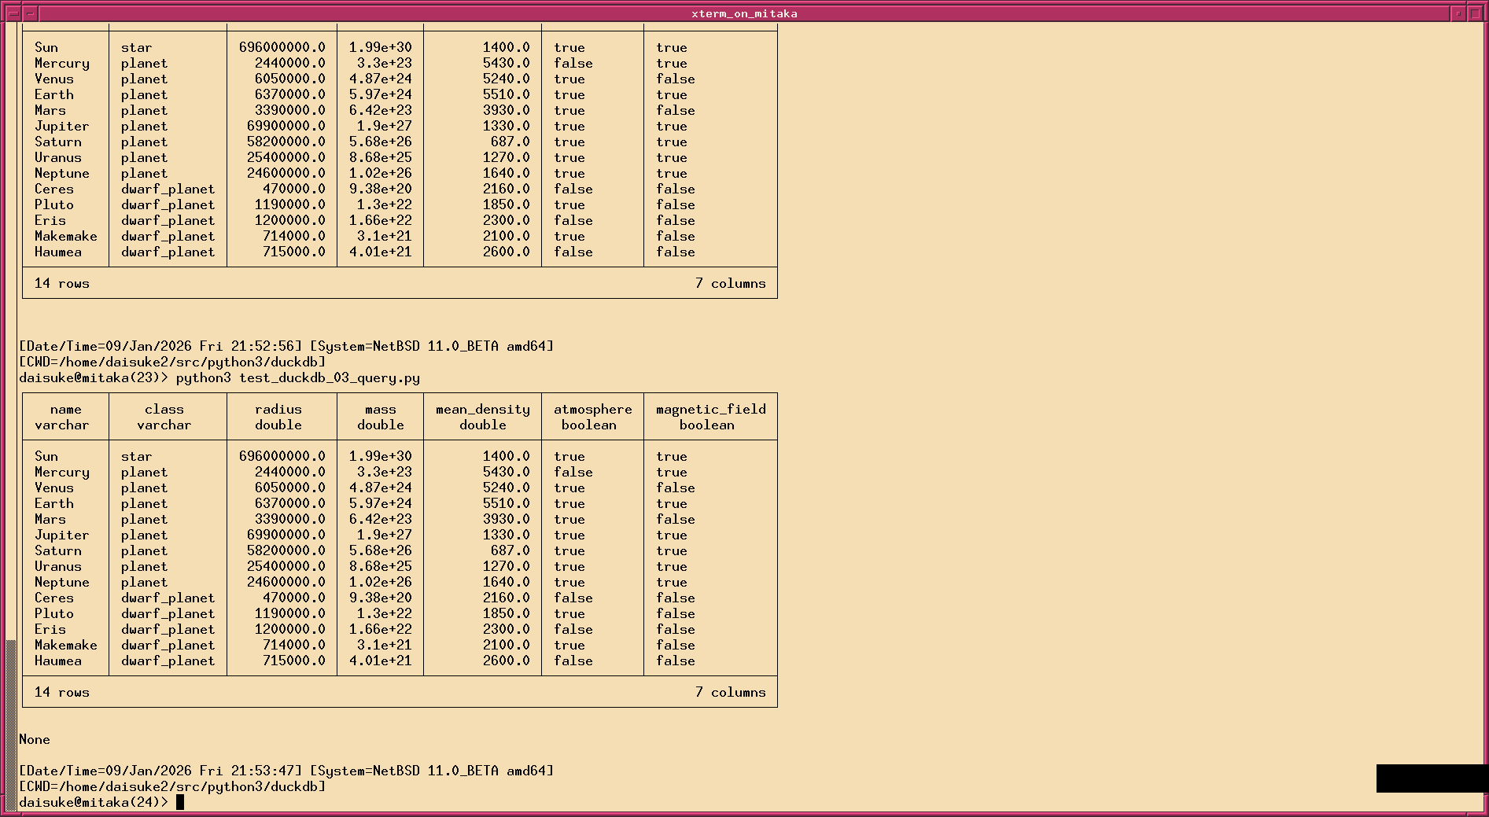Click the mass double column header
The image size is (1489, 817).
coord(380,417)
